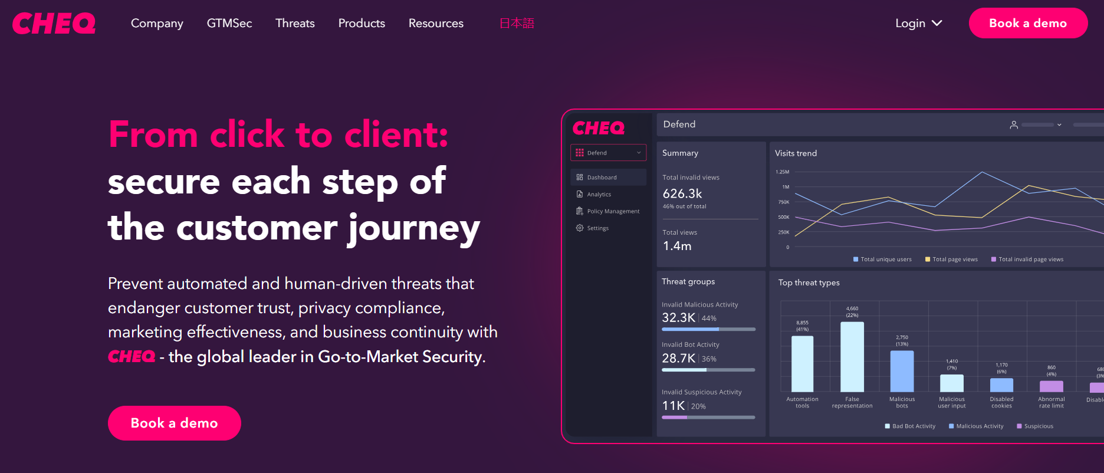Viewport: 1104px width, 473px height.
Task: Click the Defend page title in dashboard header
Action: tap(679, 124)
